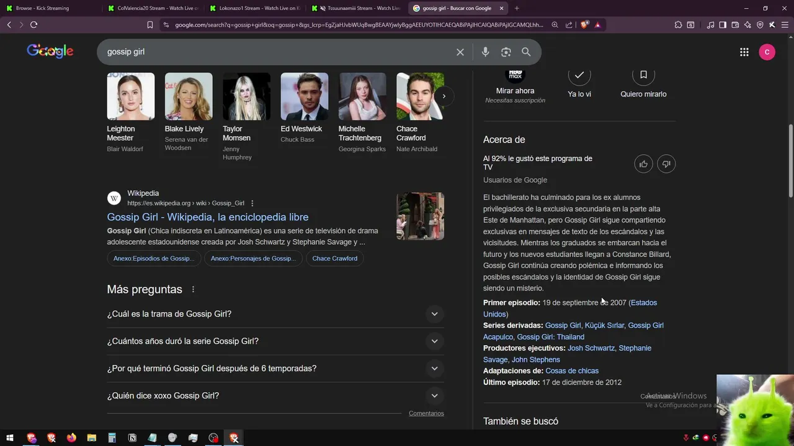Open Wikipedia result three-dot options

tap(252, 203)
